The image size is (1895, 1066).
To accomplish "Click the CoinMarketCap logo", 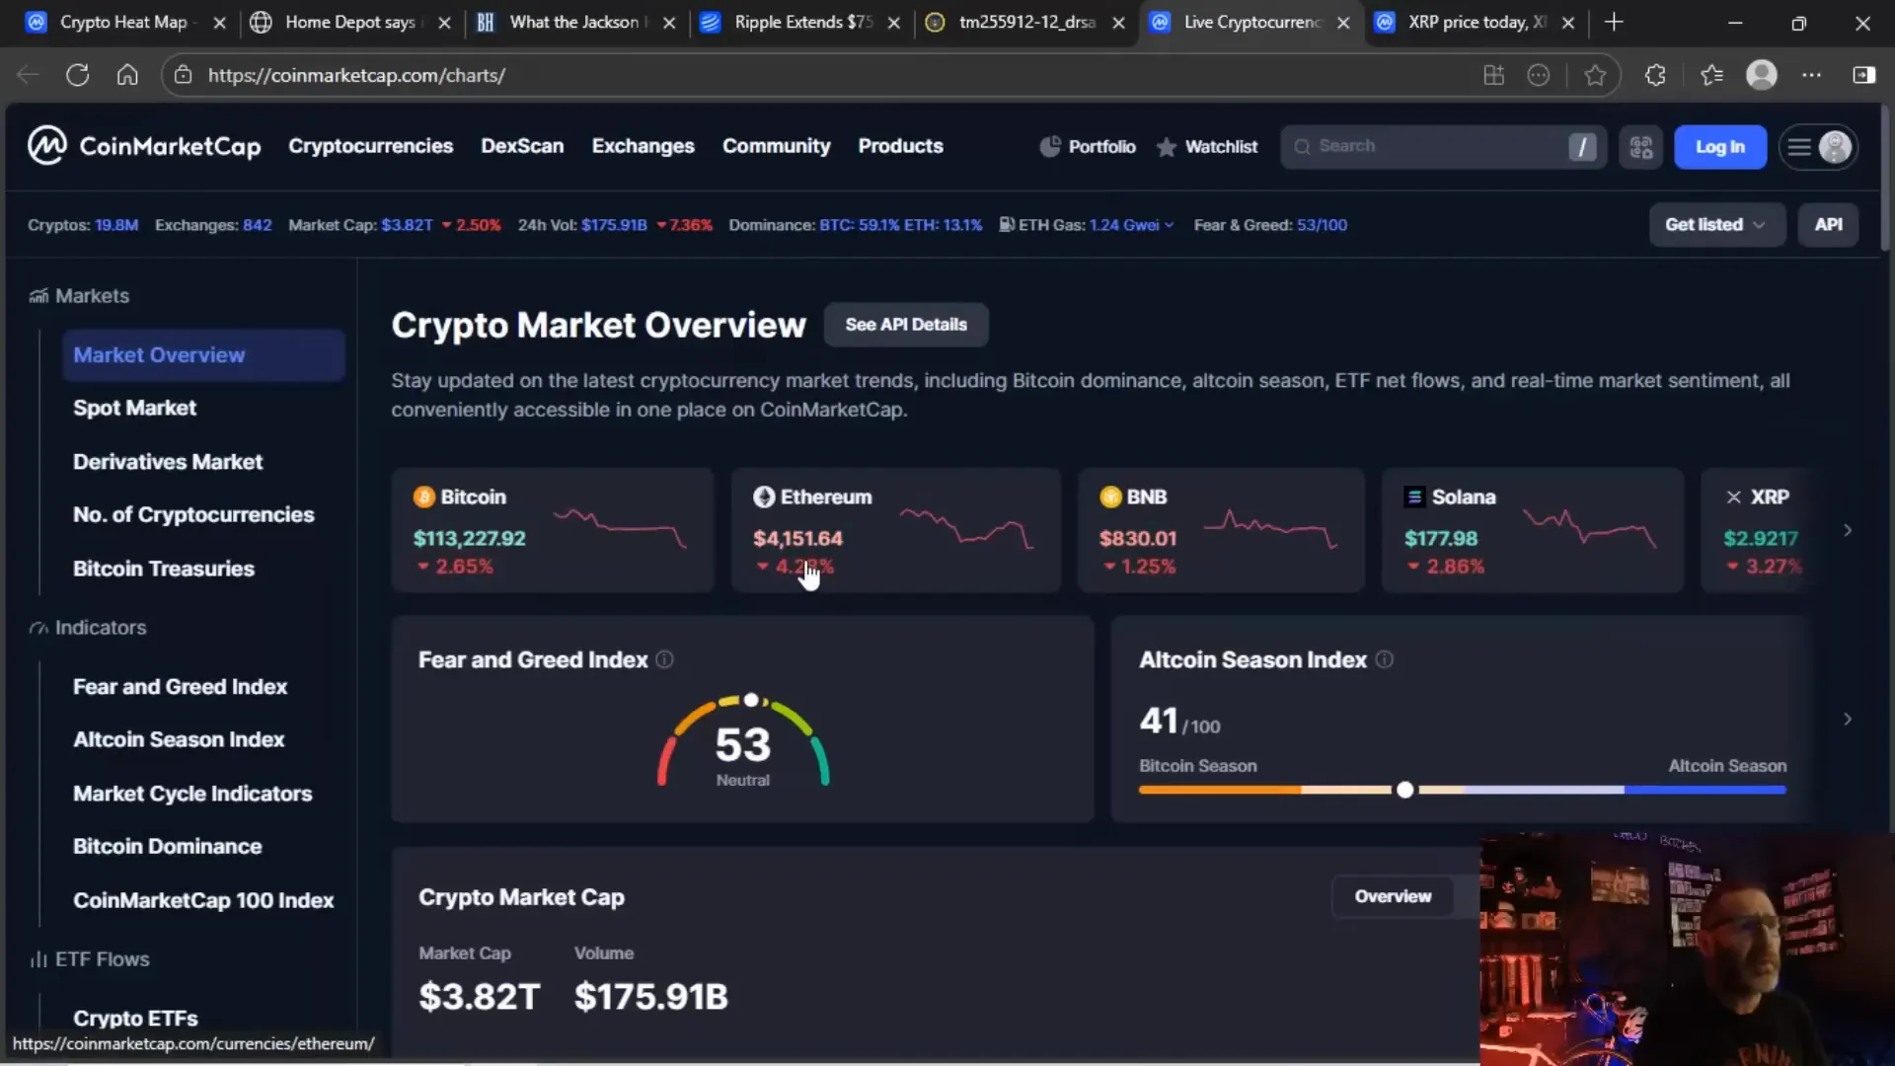I will pos(144,146).
